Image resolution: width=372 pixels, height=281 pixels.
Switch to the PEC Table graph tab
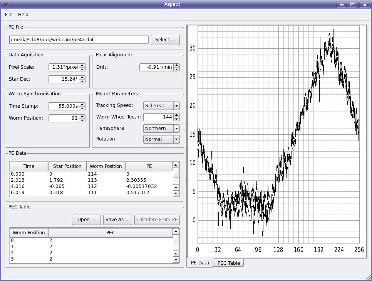(x=228, y=263)
